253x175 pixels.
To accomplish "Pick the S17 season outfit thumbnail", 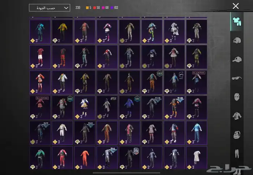I will [40, 133].
